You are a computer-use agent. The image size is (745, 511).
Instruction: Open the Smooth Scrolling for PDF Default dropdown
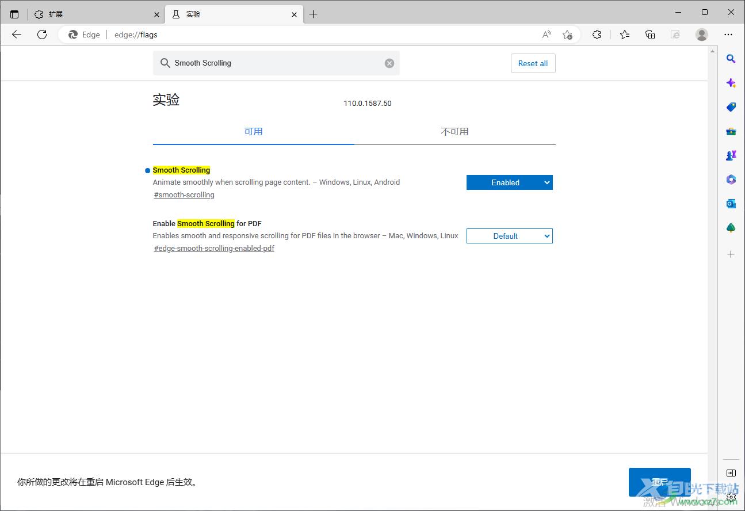click(509, 236)
